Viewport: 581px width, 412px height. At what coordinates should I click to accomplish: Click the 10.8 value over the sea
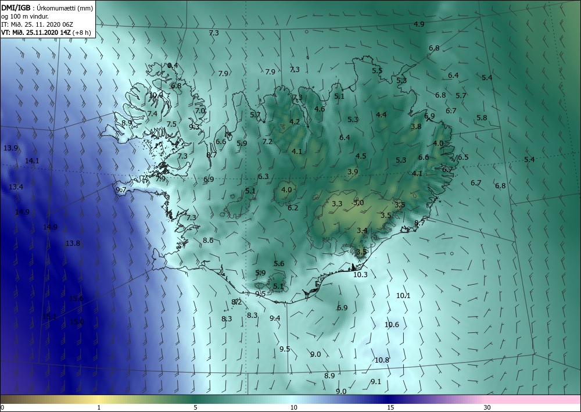tap(382, 360)
